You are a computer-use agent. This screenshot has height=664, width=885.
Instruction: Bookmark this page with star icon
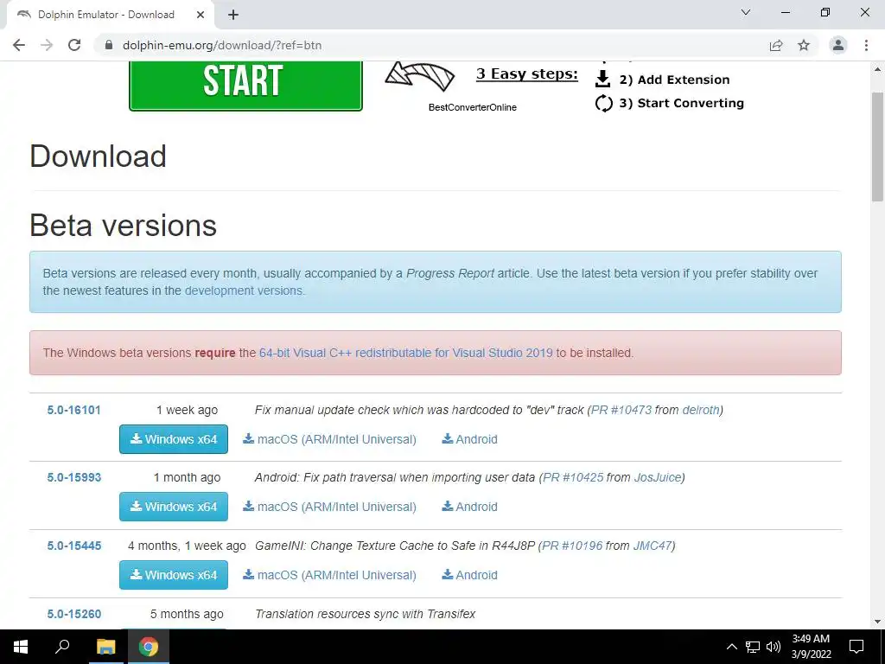[x=804, y=45]
